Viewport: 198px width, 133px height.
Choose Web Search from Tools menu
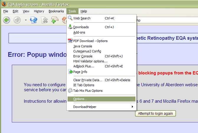(102, 18)
